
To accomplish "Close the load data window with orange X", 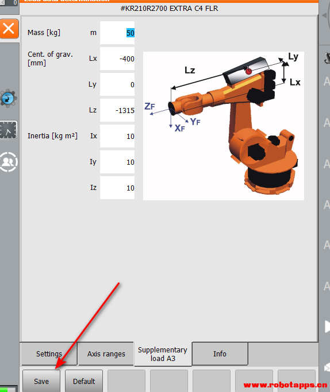I will 9,29.
